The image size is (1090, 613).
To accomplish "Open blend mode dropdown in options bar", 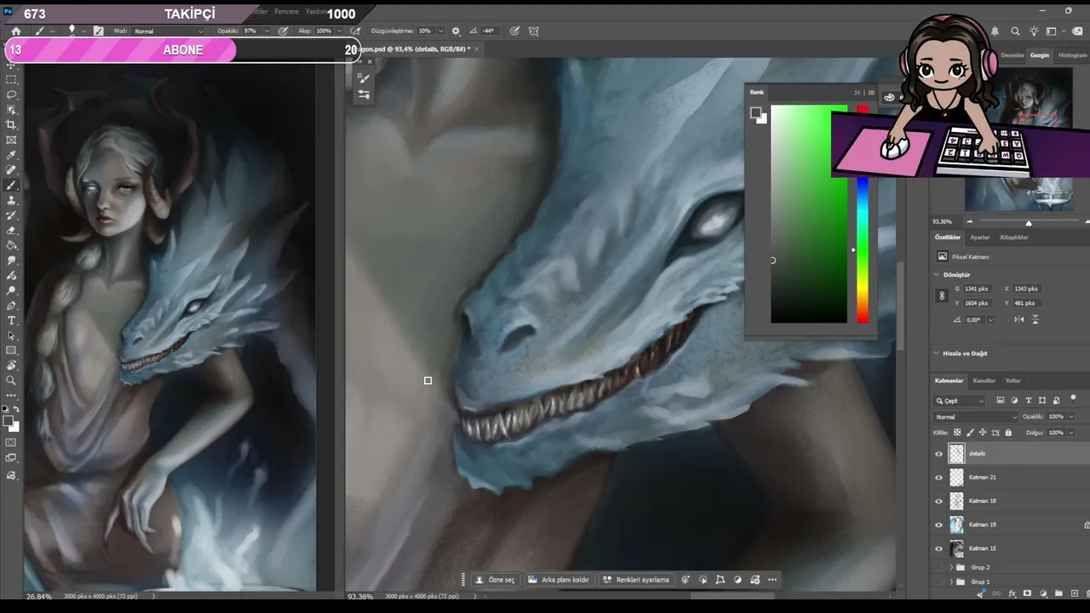I will click(x=169, y=31).
